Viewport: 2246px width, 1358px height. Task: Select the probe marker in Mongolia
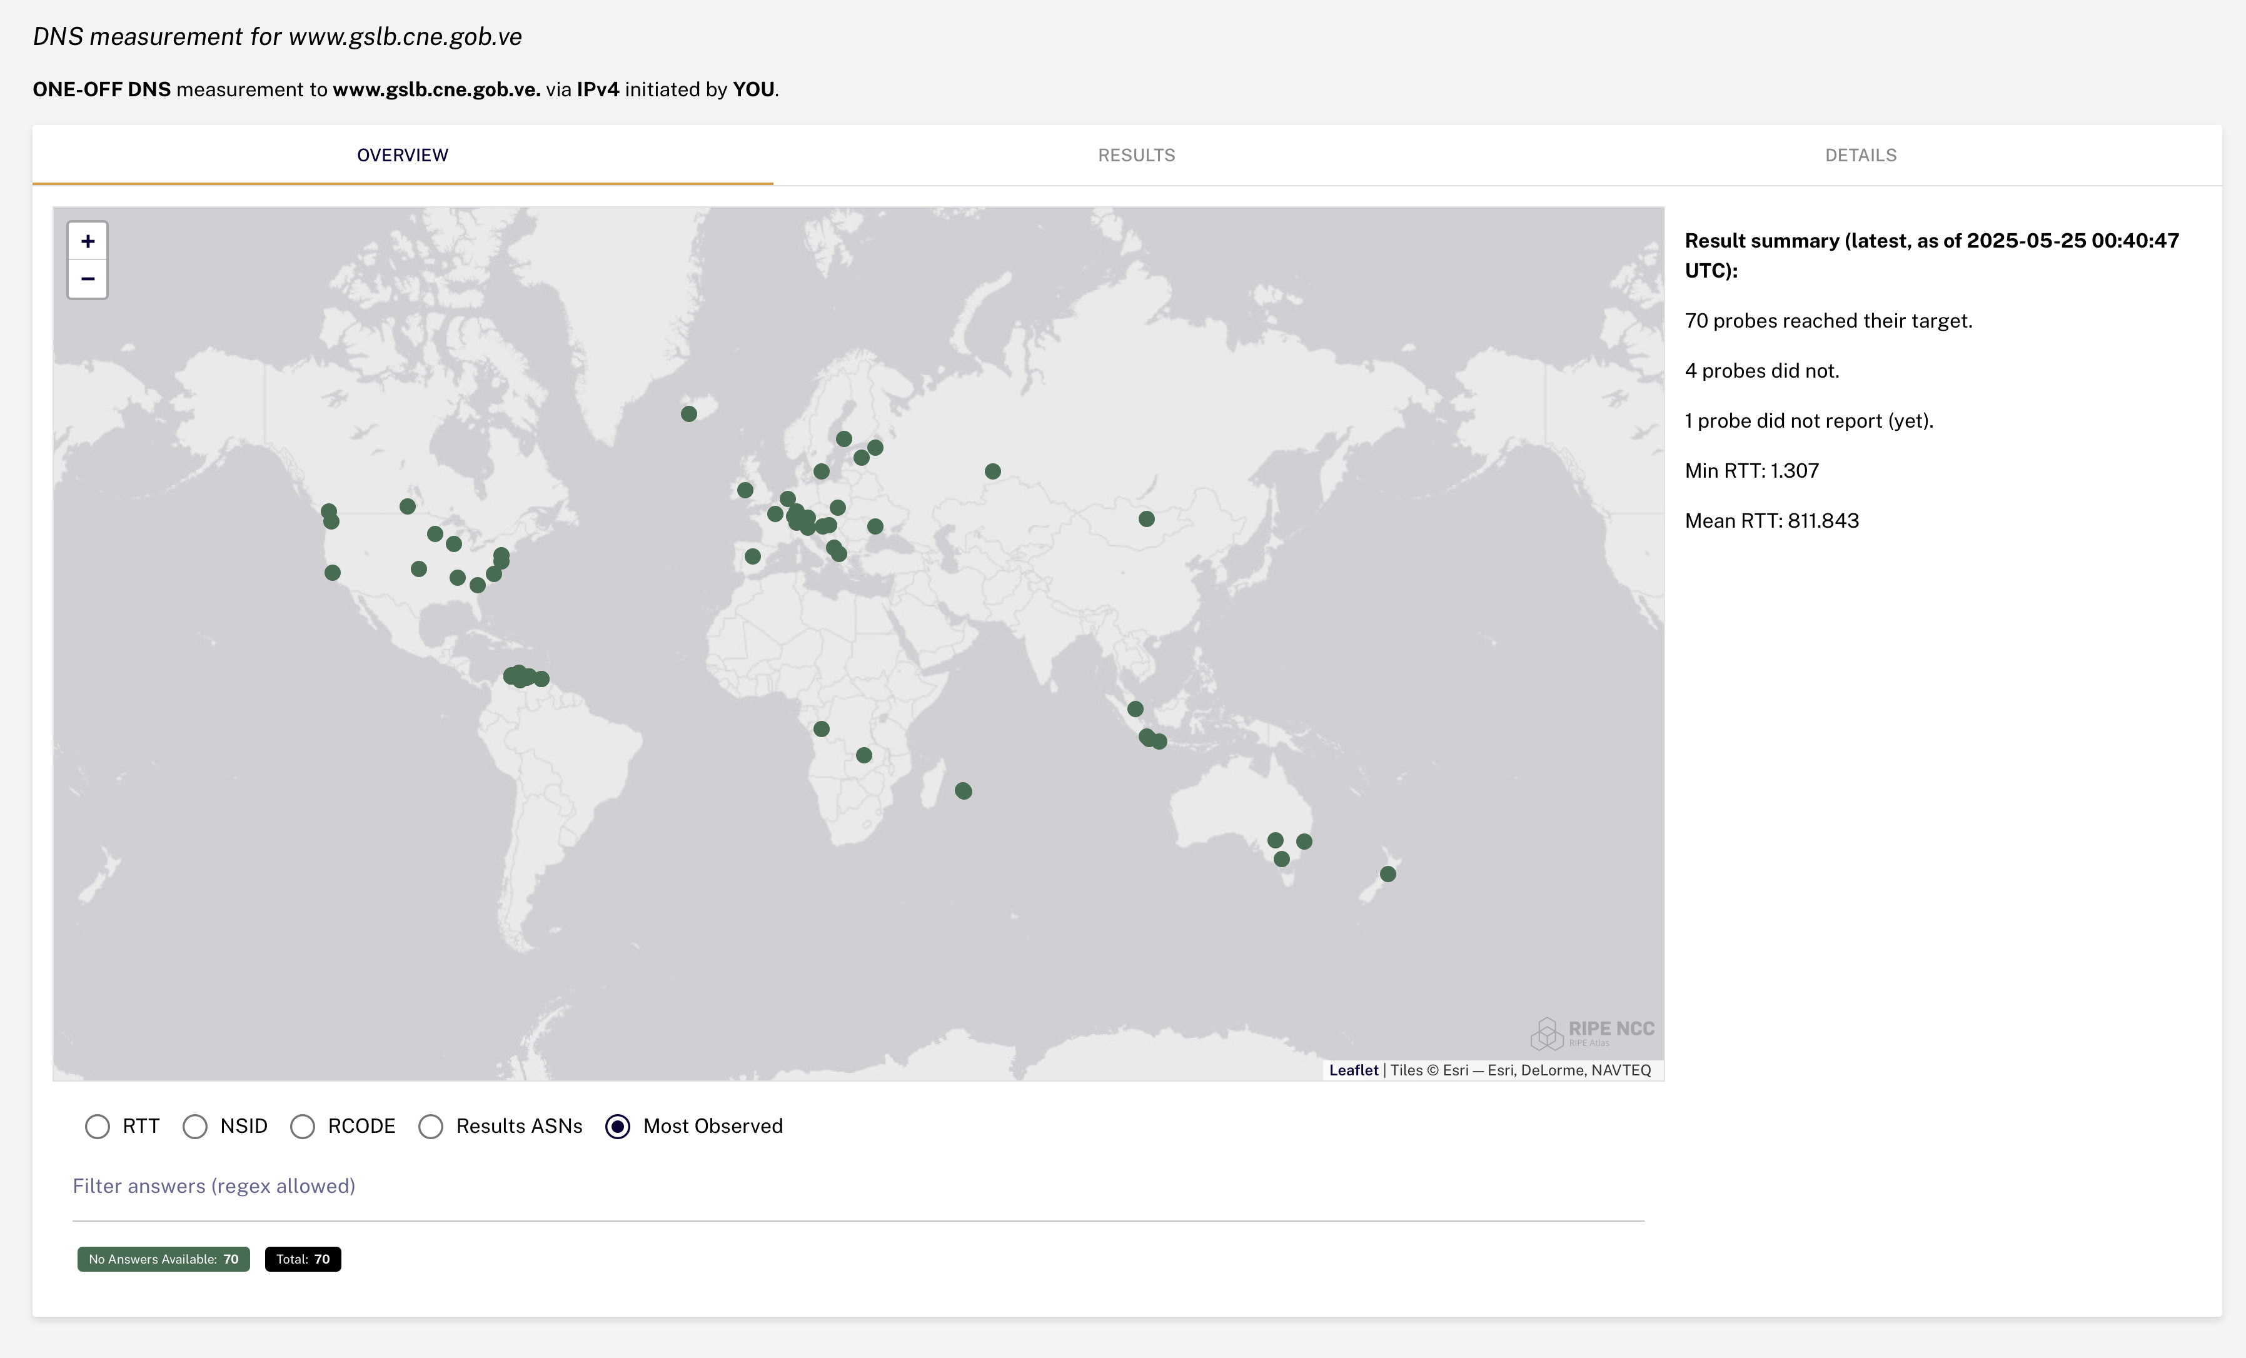click(x=1147, y=518)
